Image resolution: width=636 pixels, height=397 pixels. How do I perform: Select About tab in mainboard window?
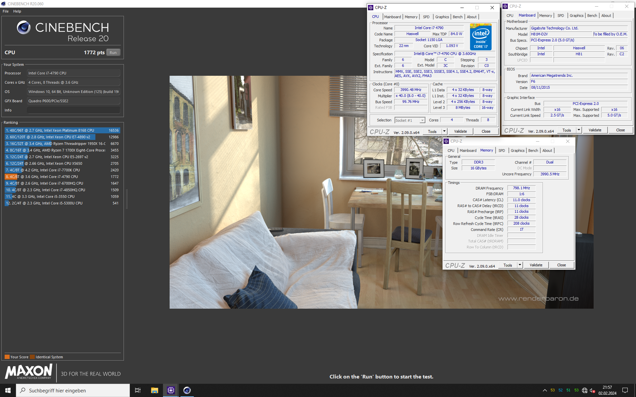tap(606, 16)
